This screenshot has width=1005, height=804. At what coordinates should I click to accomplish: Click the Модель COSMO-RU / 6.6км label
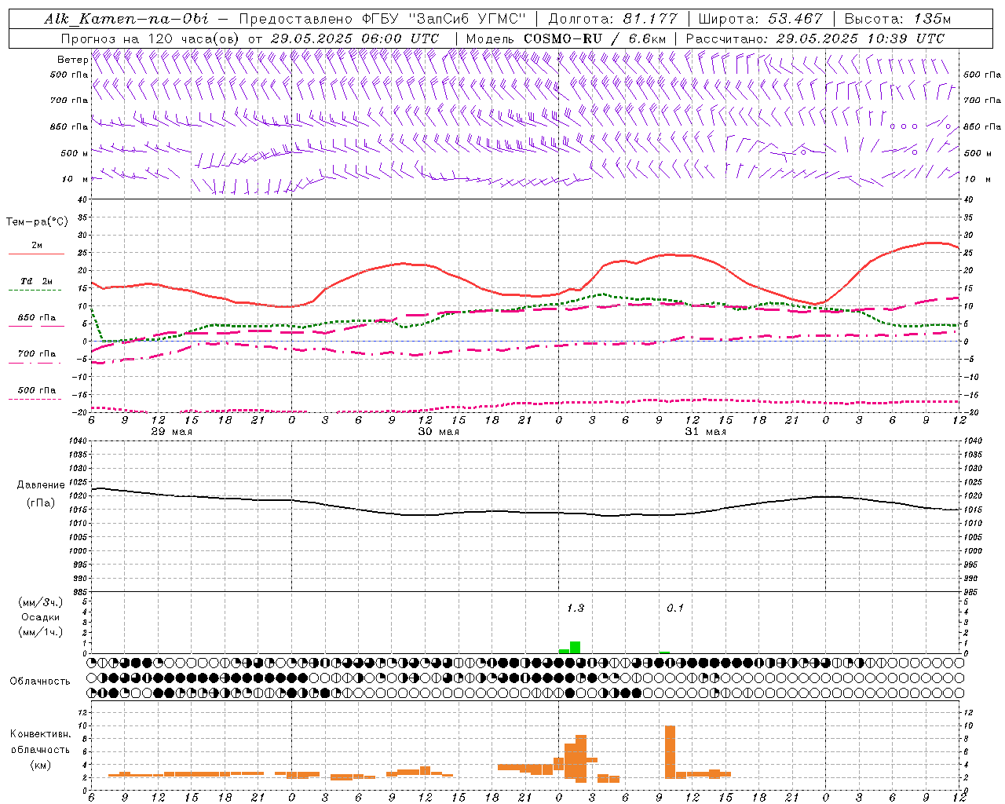click(566, 38)
